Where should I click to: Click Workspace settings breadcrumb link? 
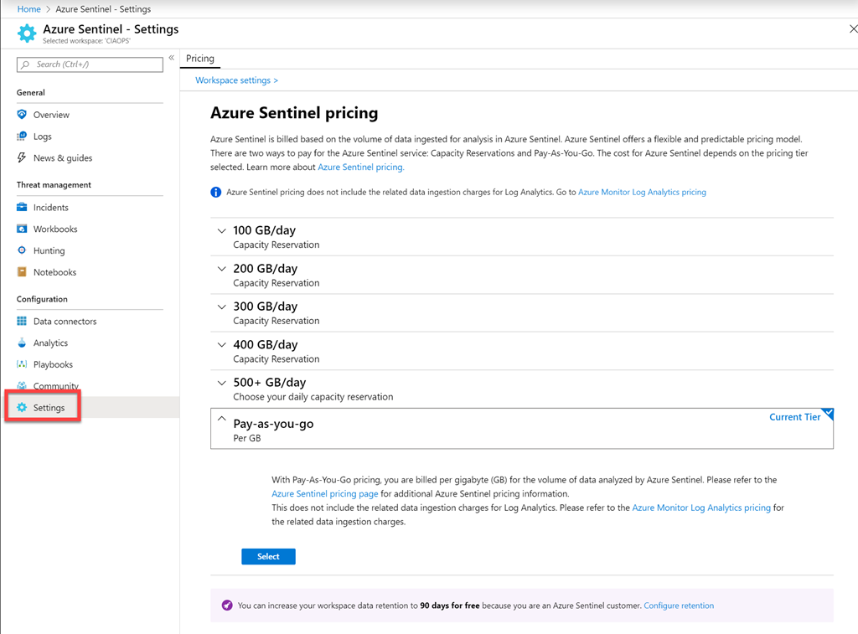click(x=236, y=80)
